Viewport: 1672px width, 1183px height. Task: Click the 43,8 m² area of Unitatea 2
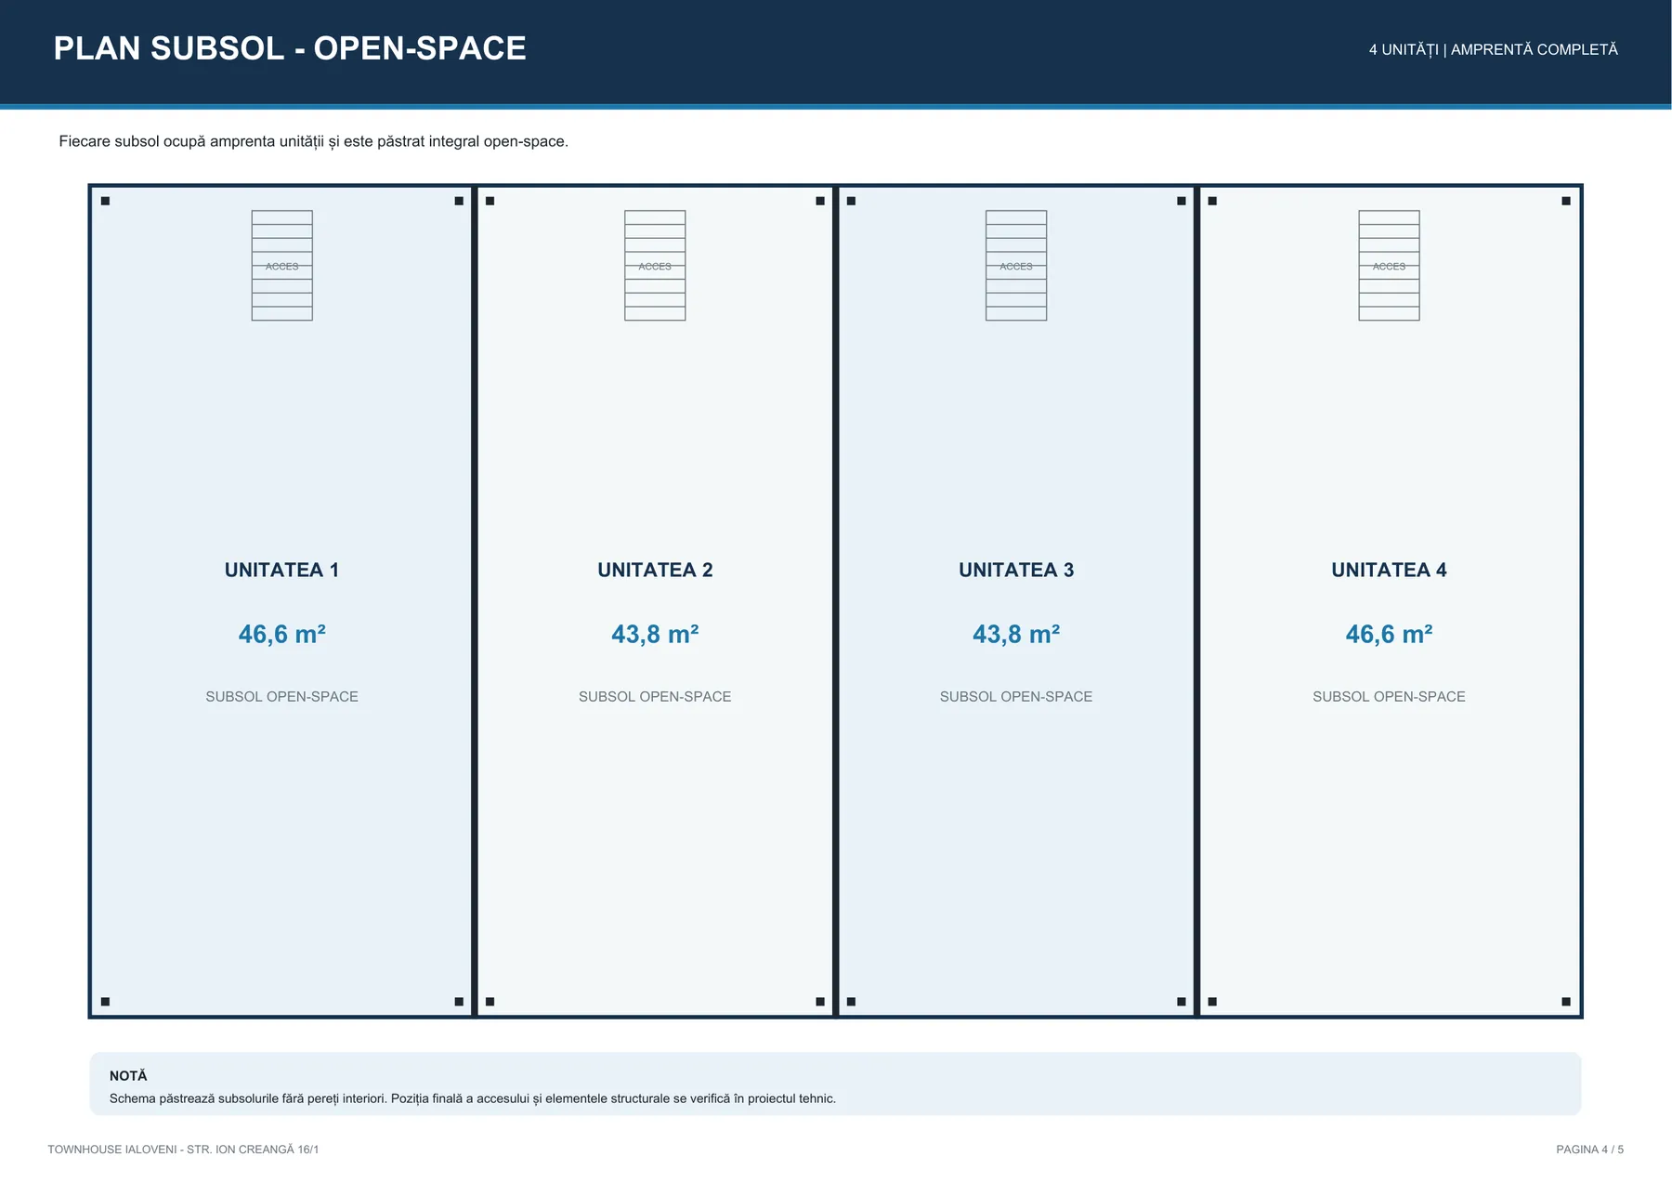pos(655,634)
